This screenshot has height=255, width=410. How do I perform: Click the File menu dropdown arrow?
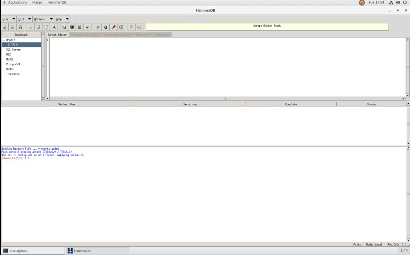click(x=14, y=19)
